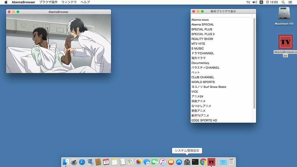Select ペット channel
This screenshot has width=297, height=167.
[222, 72]
